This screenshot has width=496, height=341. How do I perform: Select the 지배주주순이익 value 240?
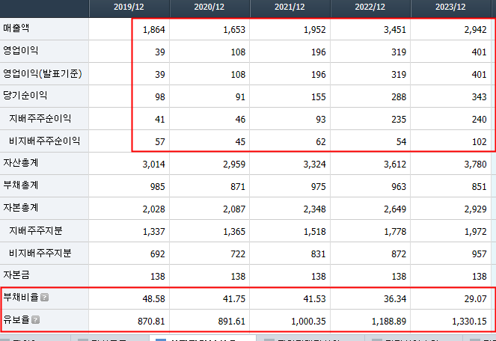(479, 120)
